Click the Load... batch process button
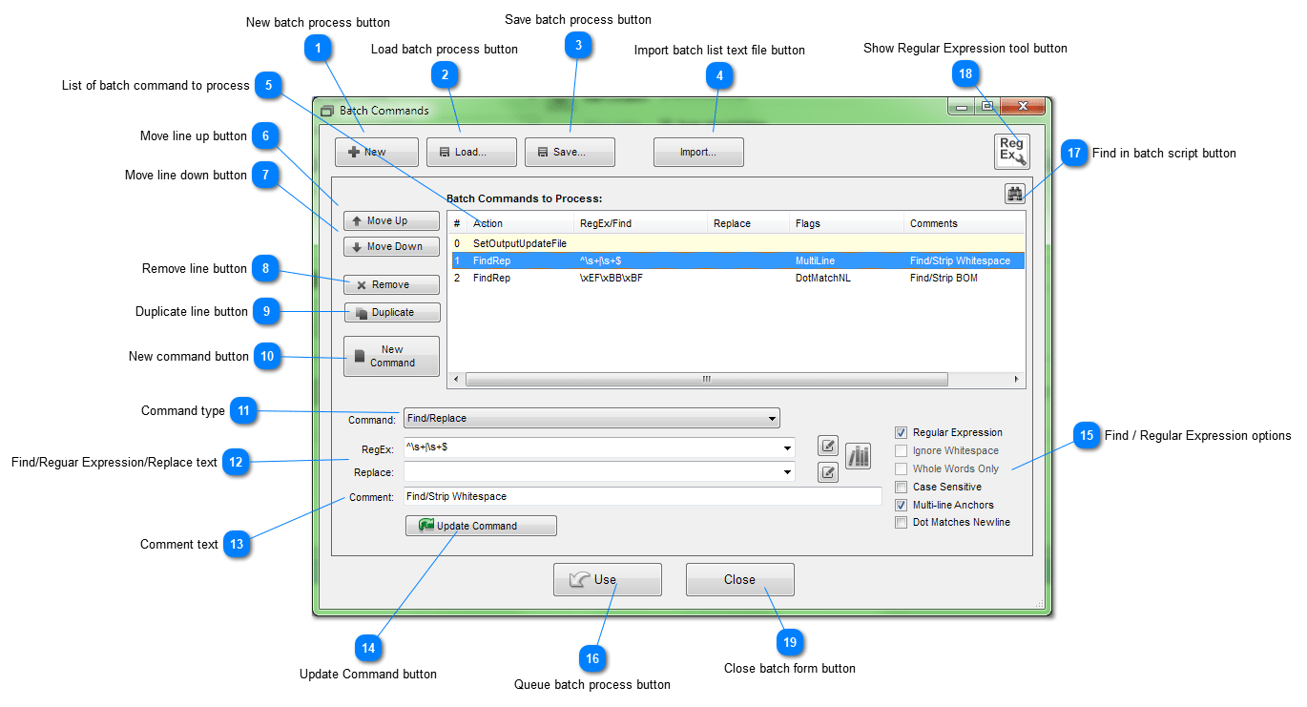This screenshot has width=1307, height=707. point(471,152)
